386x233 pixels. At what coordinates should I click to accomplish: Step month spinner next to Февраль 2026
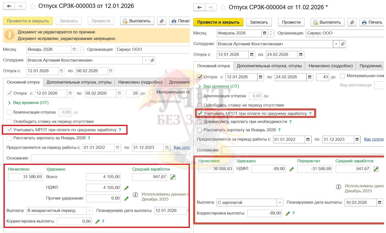click(271, 33)
